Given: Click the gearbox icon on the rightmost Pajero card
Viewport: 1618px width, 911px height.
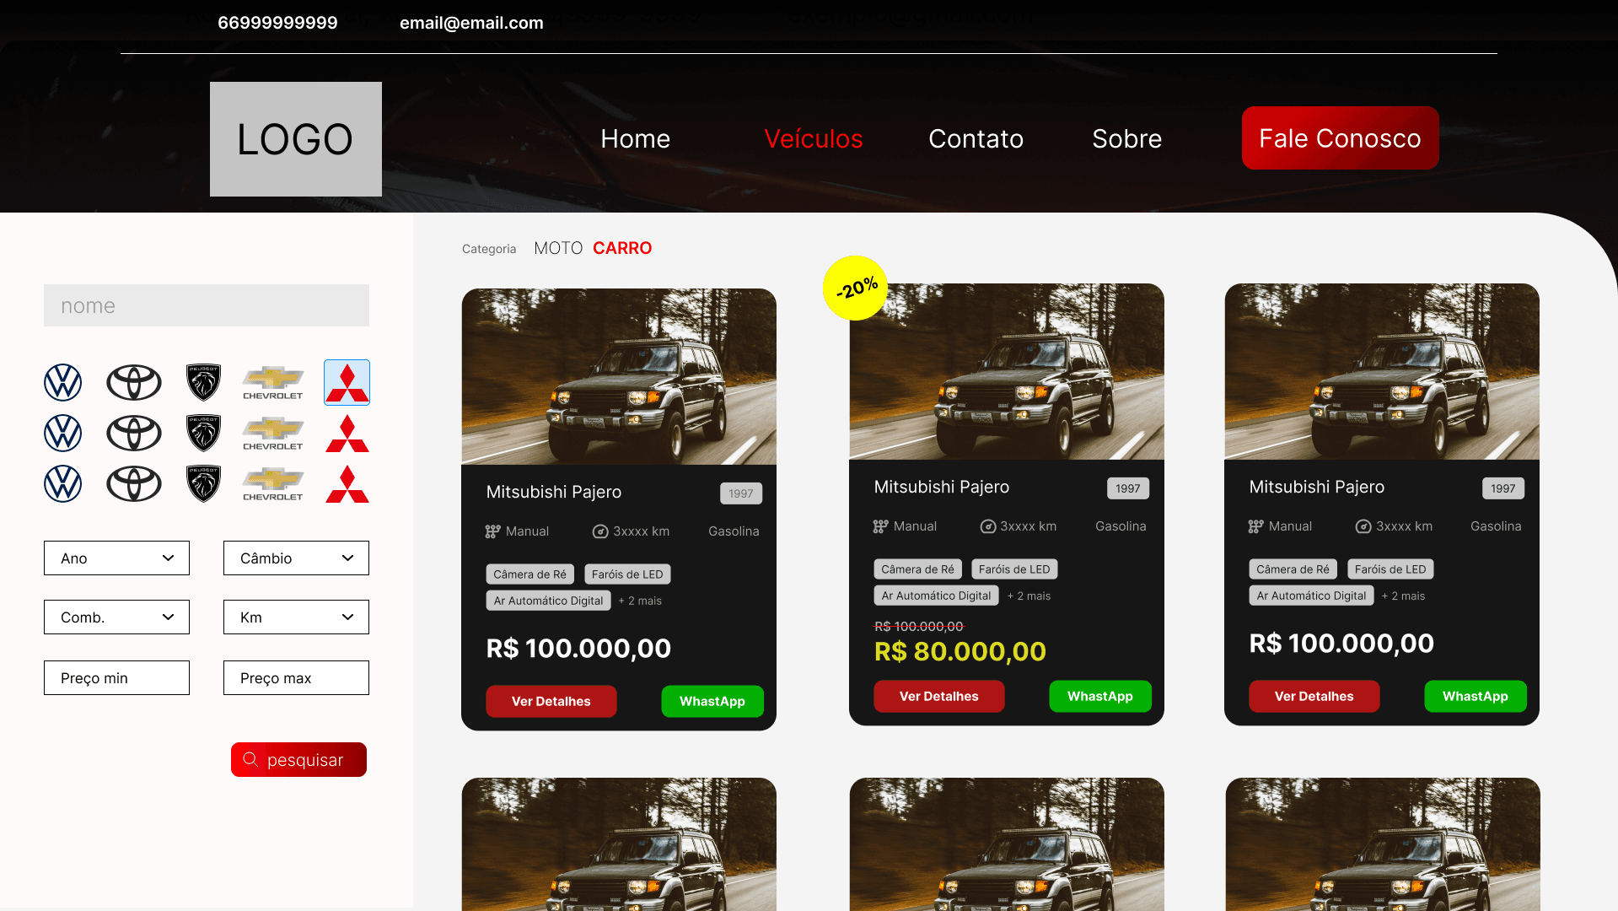Looking at the screenshot, I should (x=1256, y=526).
